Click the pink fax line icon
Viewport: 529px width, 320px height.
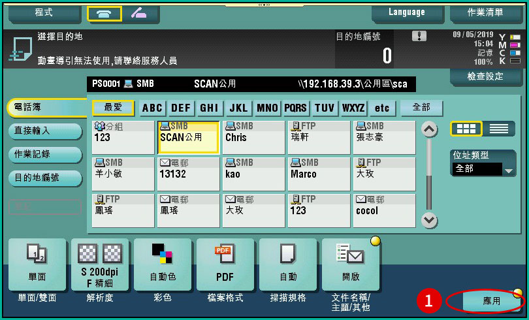coord(138,13)
